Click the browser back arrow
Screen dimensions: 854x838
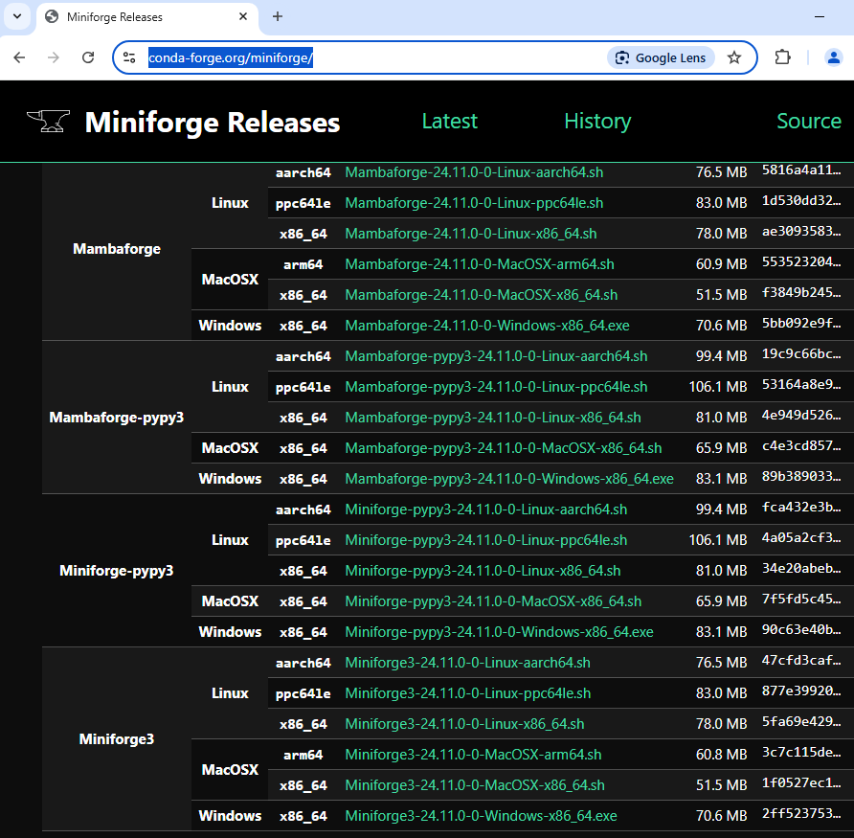(19, 57)
